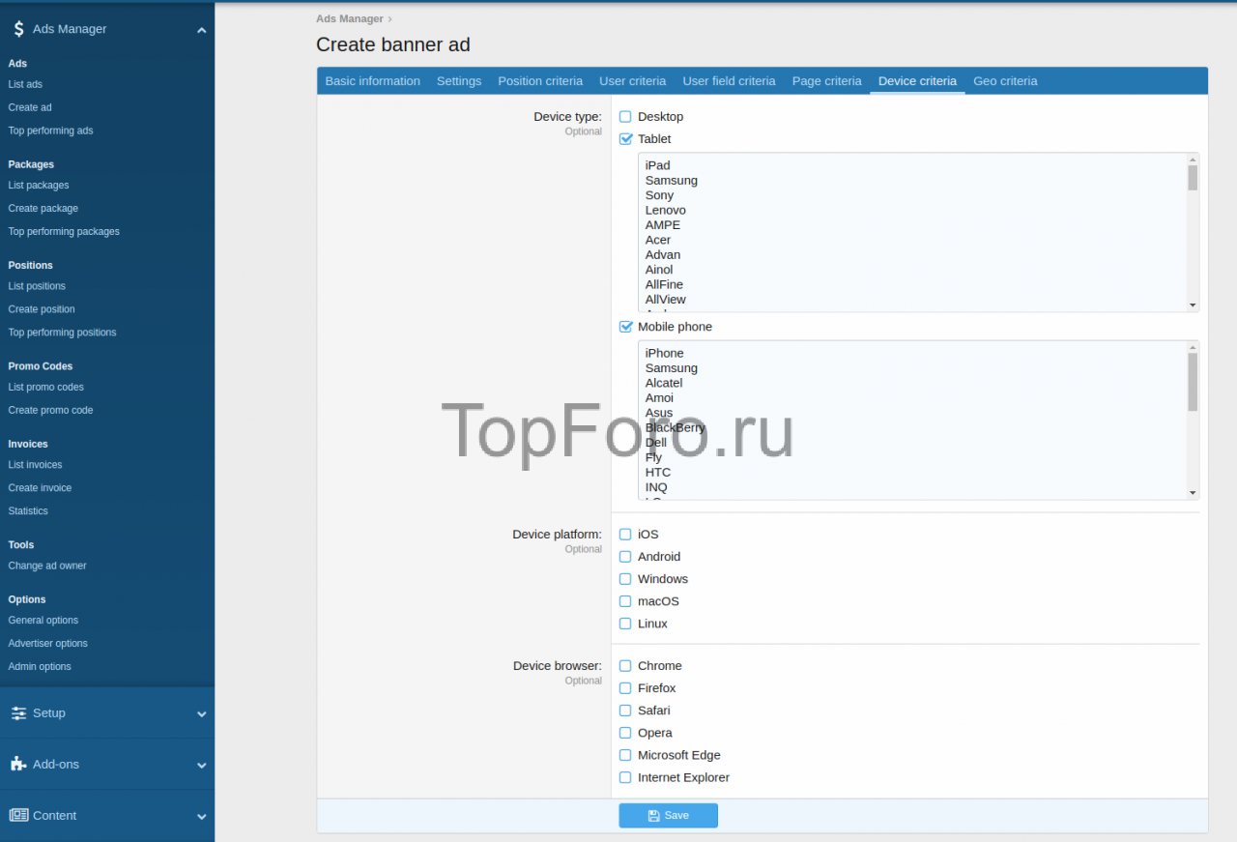This screenshot has height=842, width=1237.
Task: Click the Setup sliders icon
Action: click(18, 713)
